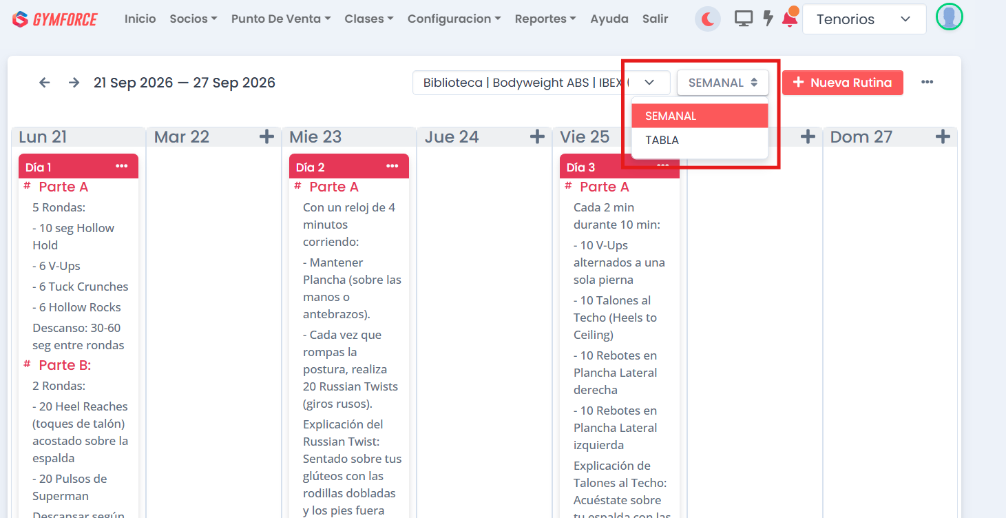Add a routine on Mar 22
Image resolution: width=1006 pixels, height=518 pixels.
(266, 137)
